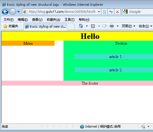Click the 收藏夹 favorites star button

click(11, 26)
